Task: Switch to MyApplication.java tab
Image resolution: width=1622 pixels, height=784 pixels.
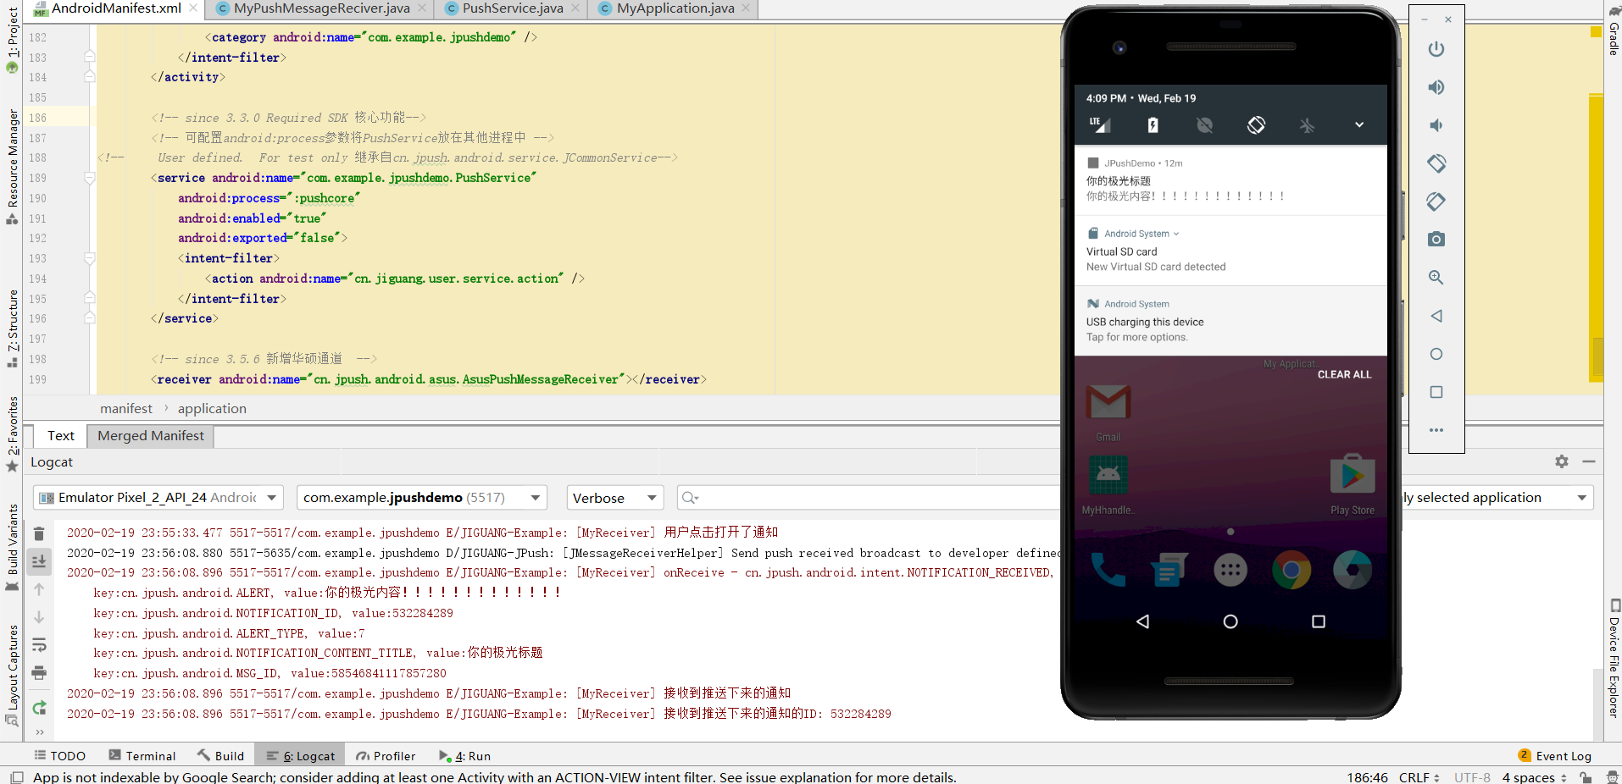Action: 675,8
